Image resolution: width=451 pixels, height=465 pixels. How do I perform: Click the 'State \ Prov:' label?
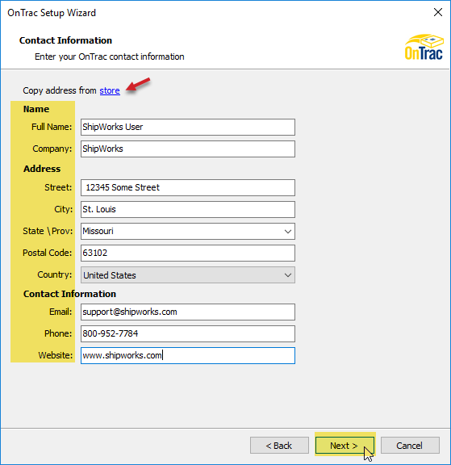pyautogui.click(x=48, y=231)
